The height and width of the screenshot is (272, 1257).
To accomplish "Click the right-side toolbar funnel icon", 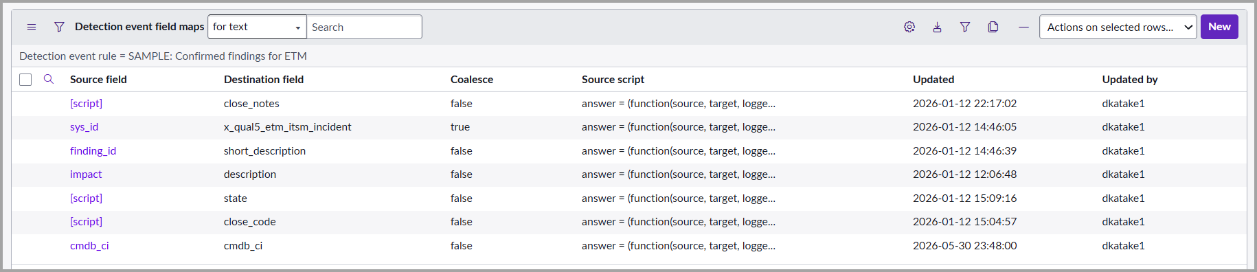I will pos(965,27).
